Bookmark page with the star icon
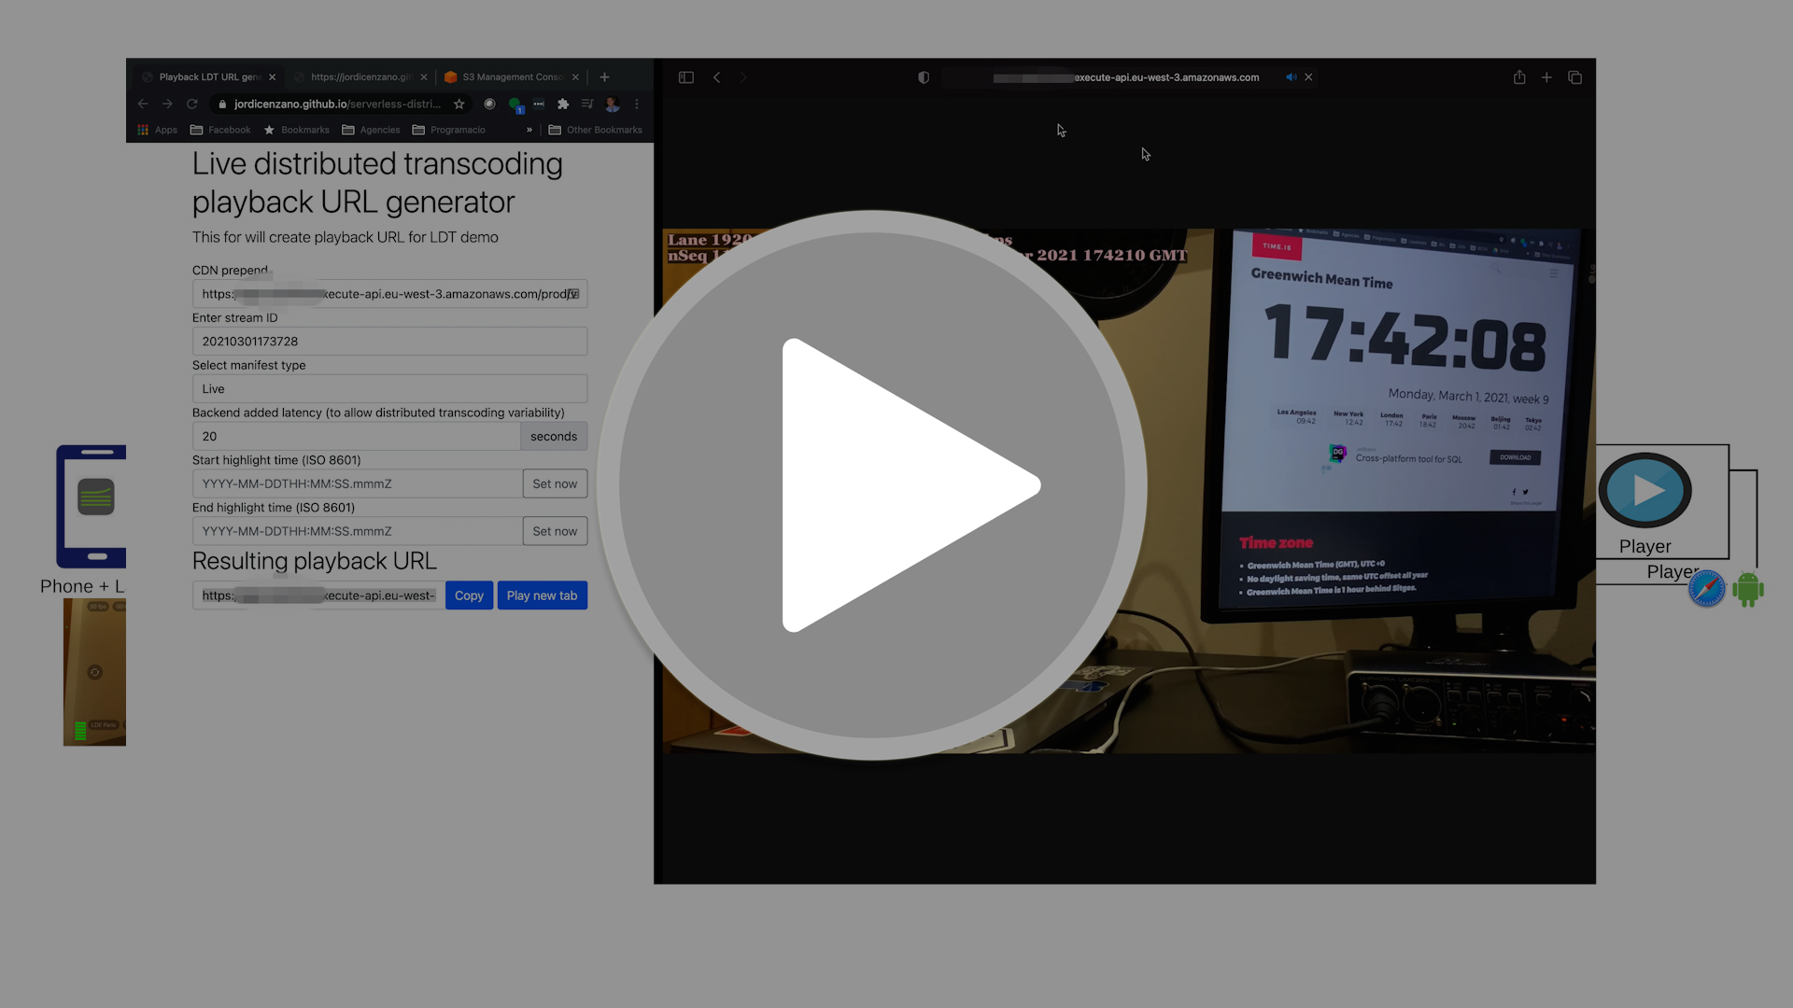Image resolution: width=1793 pixels, height=1008 pixels. coord(459,105)
